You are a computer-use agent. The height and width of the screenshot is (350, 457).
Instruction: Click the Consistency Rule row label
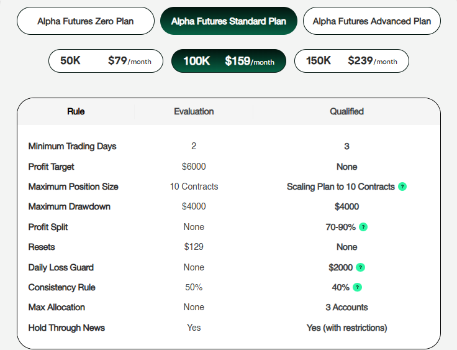pos(62,288)
